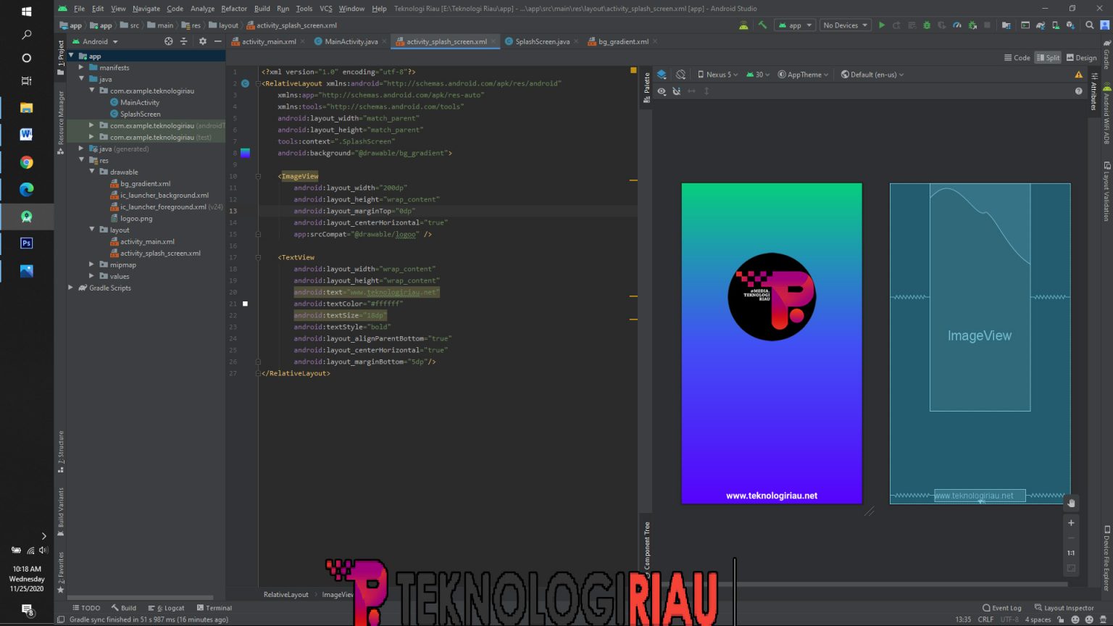Image resolution: width=1113 pixels, height=626 pixels.
Task: Run the app using the green Run icon
Action: tap(882, 25)
